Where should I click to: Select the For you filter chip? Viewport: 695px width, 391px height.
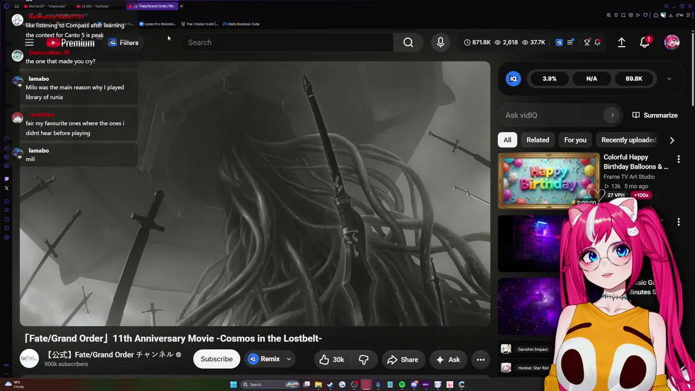click(575, 140)
